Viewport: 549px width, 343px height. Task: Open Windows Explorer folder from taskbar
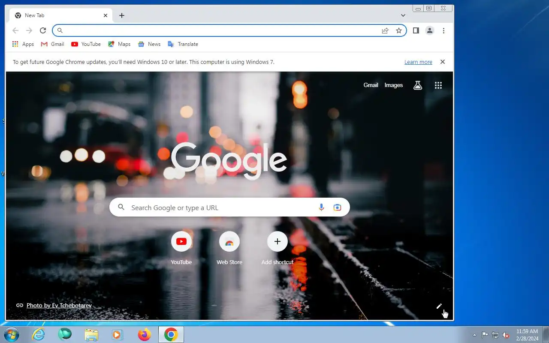tap(91, 334)
